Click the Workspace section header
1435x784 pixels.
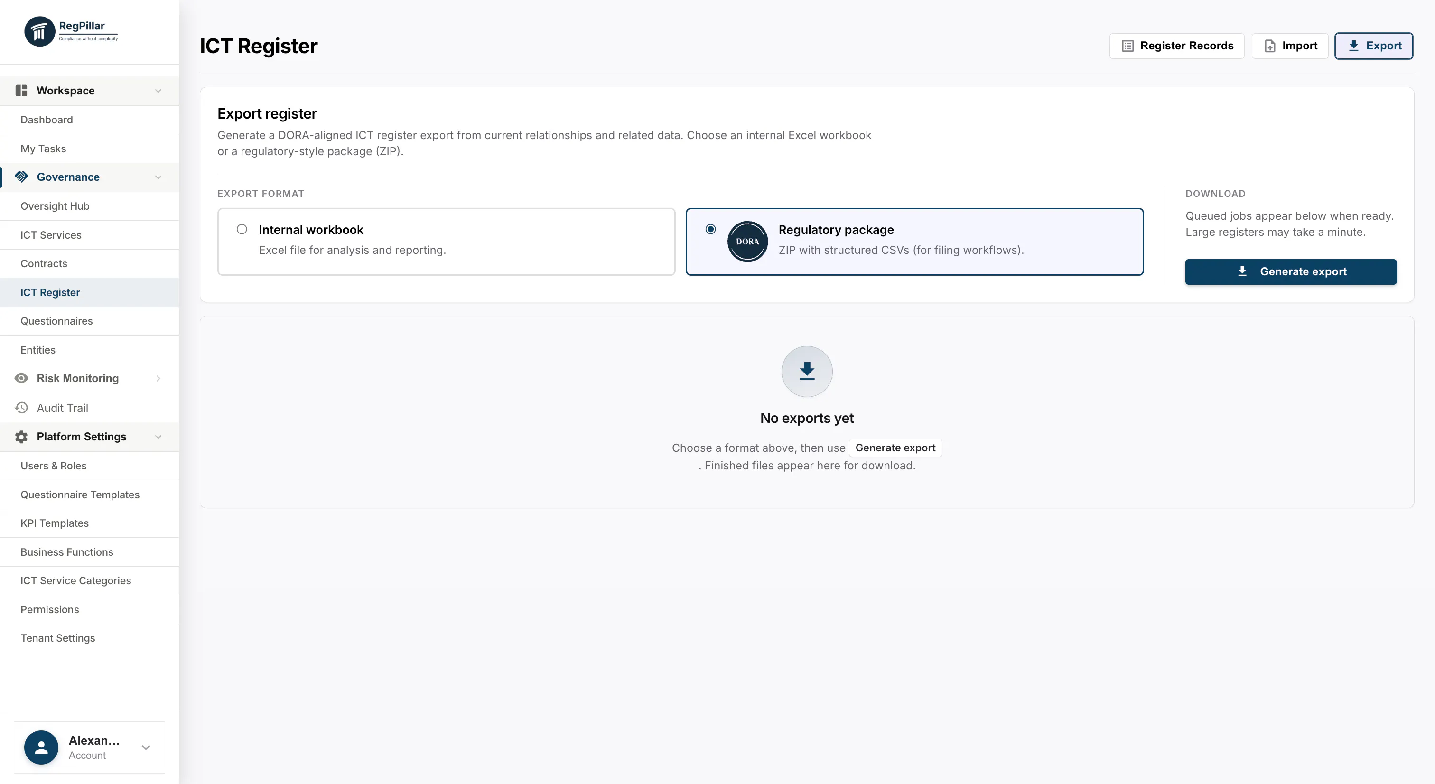(90, 91)
